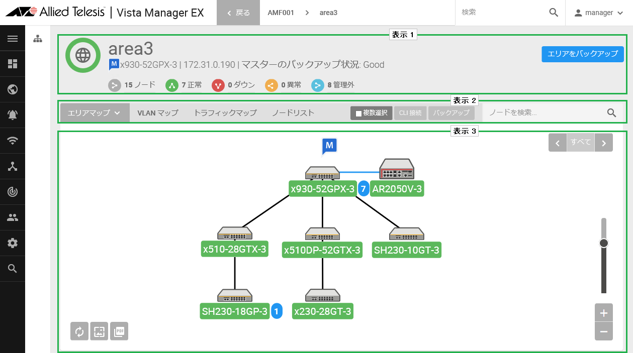
Task: Save the map as an image
Action: [x=99, y=331]
